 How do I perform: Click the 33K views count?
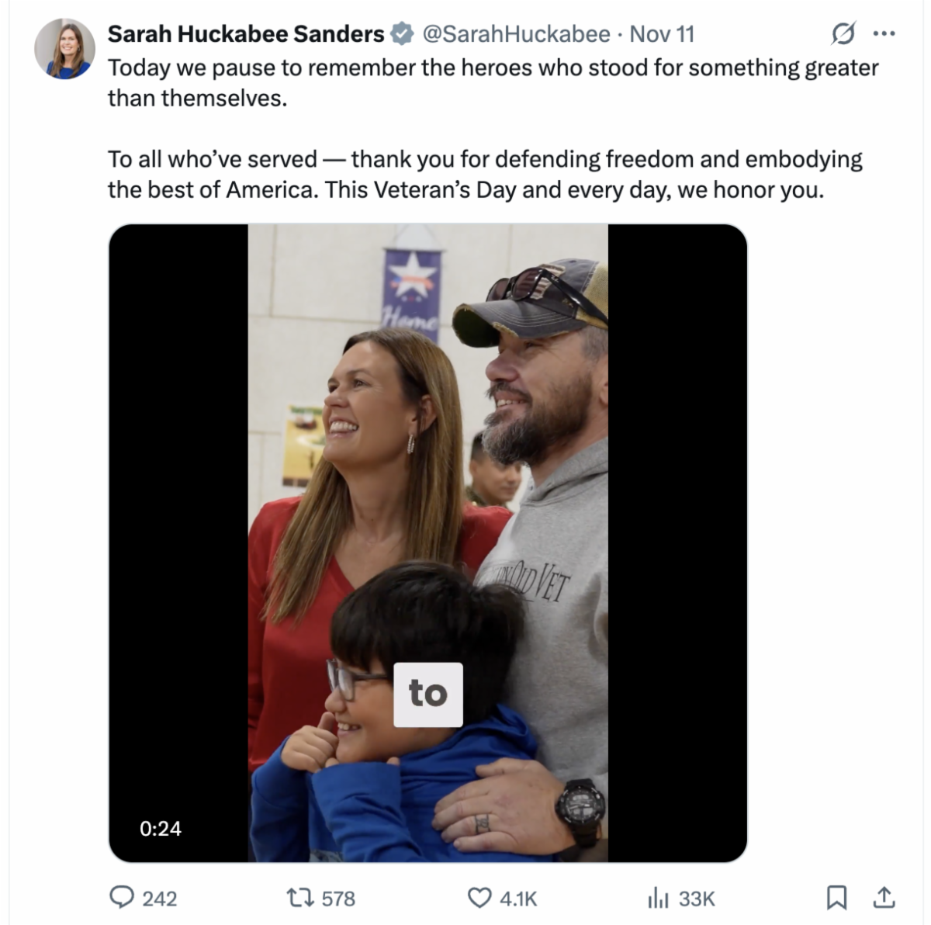697,899
